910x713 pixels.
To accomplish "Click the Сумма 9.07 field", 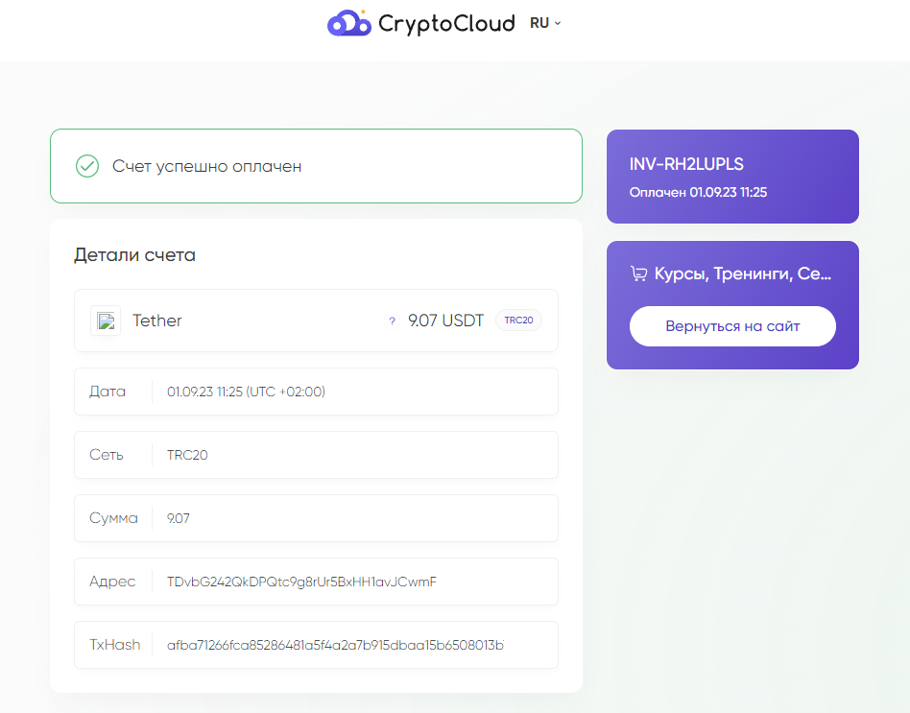I will point(317,518).
